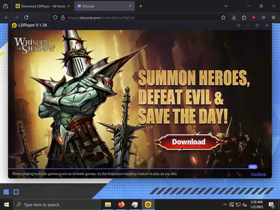
Task: Open the notification center icon
Action: (x=272, y=205)
